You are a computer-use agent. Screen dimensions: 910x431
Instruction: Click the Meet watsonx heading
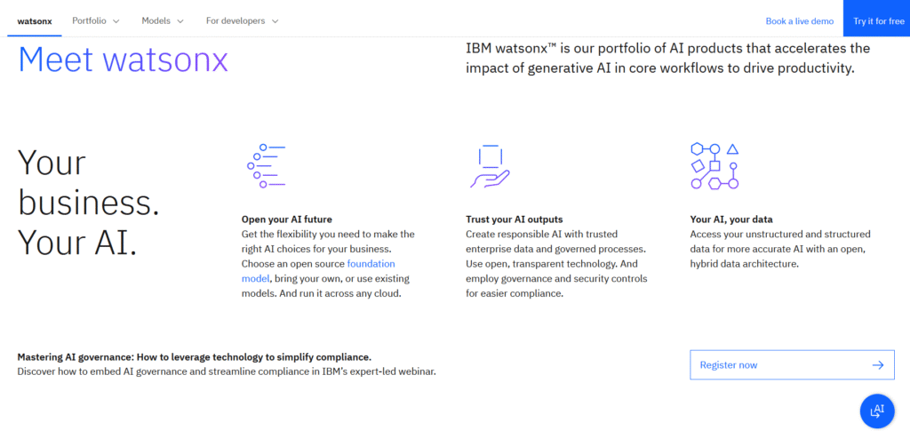tap(123, 60)
